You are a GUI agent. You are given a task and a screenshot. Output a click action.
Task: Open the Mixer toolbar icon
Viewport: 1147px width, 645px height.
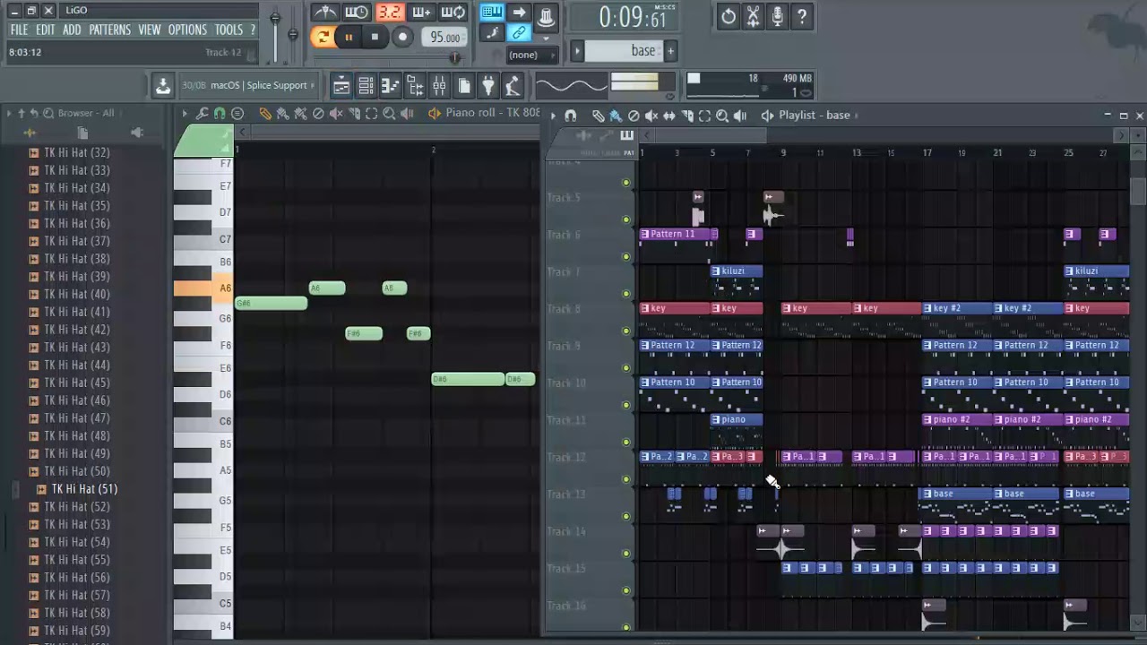click(x=439, y=86)
